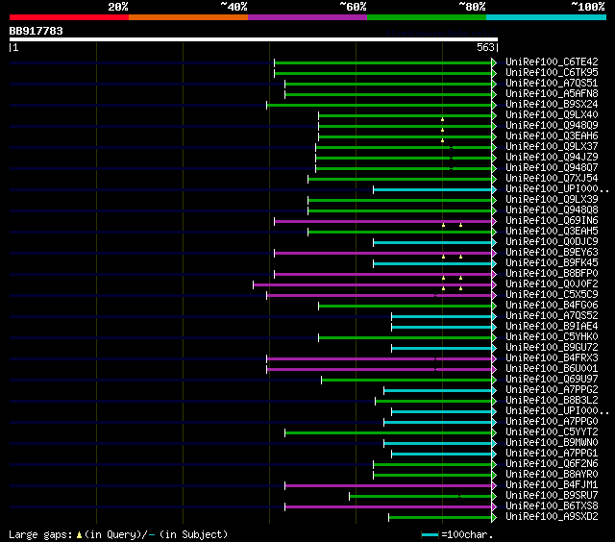Click the cyan =100char. scale bar

pyautogui.click(x=430, y=535)
